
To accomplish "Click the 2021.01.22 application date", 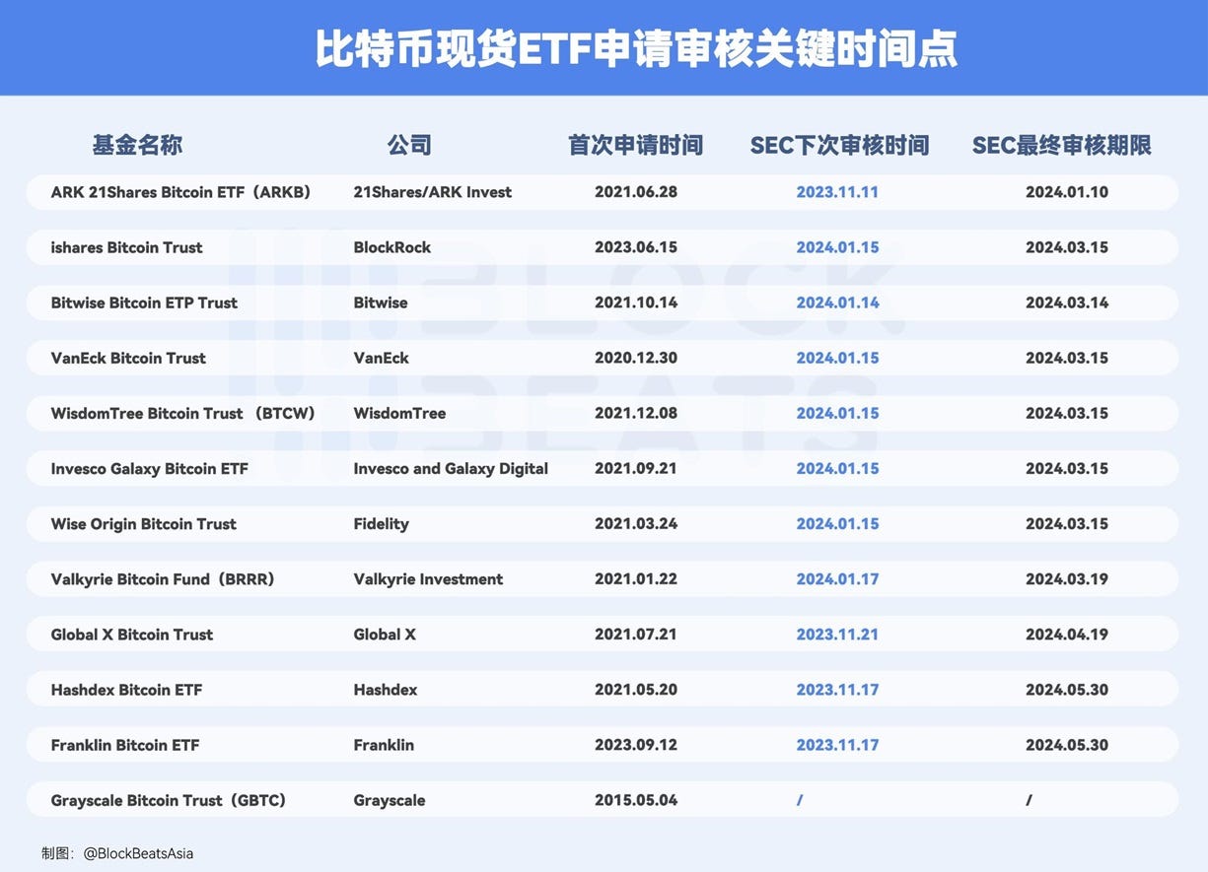I will (636, 578).
